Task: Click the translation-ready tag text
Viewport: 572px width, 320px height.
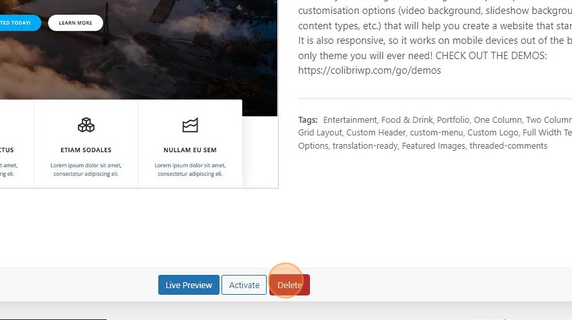Action: [364, 145]
